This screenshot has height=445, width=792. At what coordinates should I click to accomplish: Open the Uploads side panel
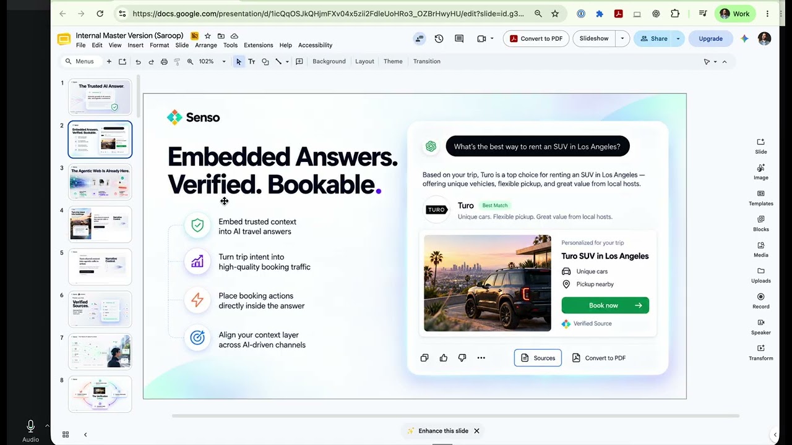761,275
